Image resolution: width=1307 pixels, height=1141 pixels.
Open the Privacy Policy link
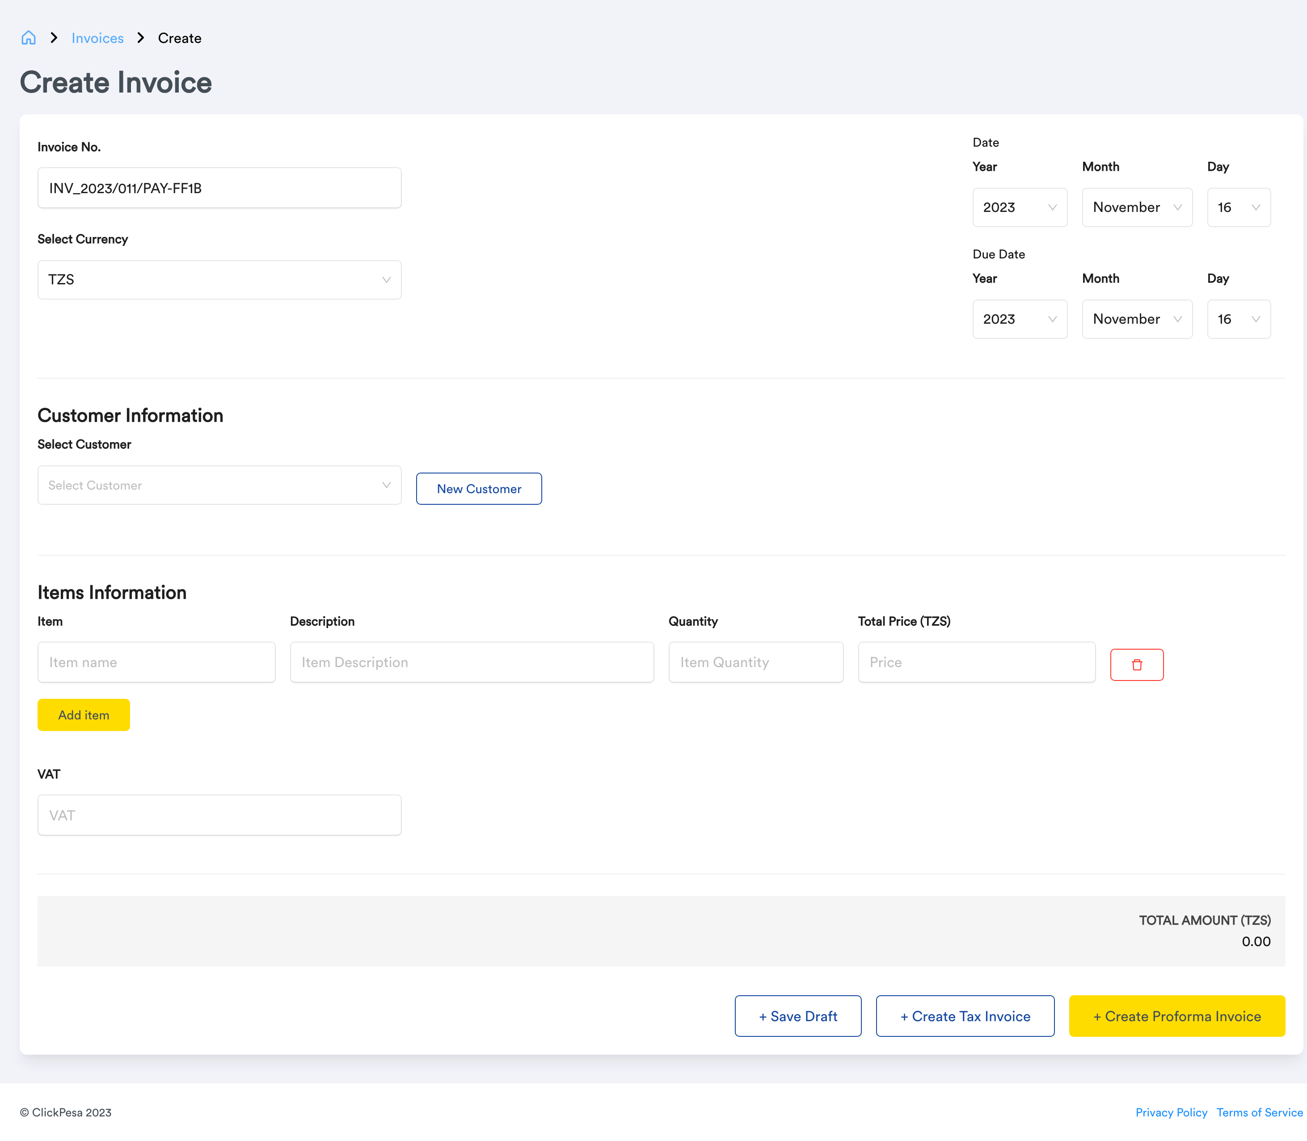click(x=1171, y=1112)
